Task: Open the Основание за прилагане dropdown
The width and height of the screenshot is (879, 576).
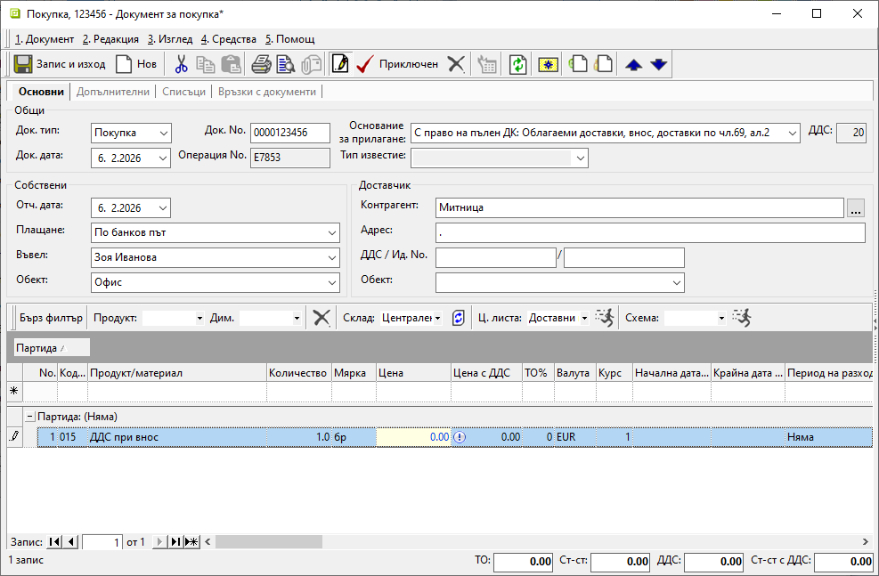Action: click(792, 133)
